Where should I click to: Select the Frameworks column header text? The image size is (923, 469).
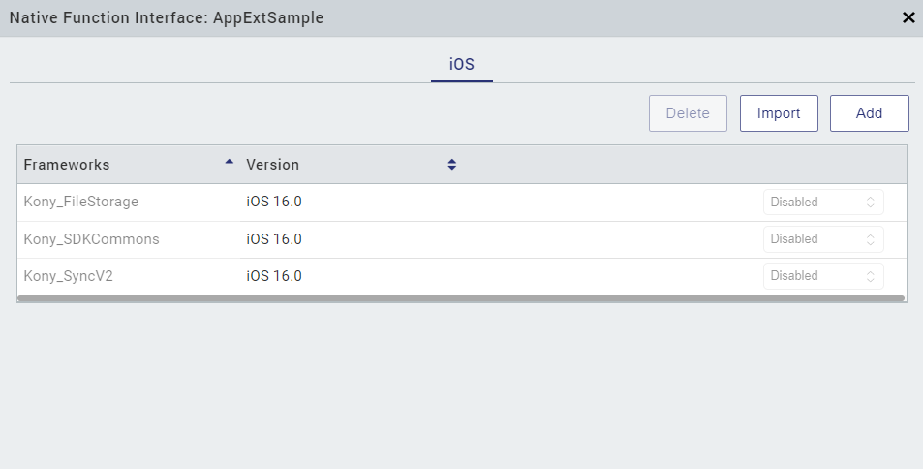(67, 165)
